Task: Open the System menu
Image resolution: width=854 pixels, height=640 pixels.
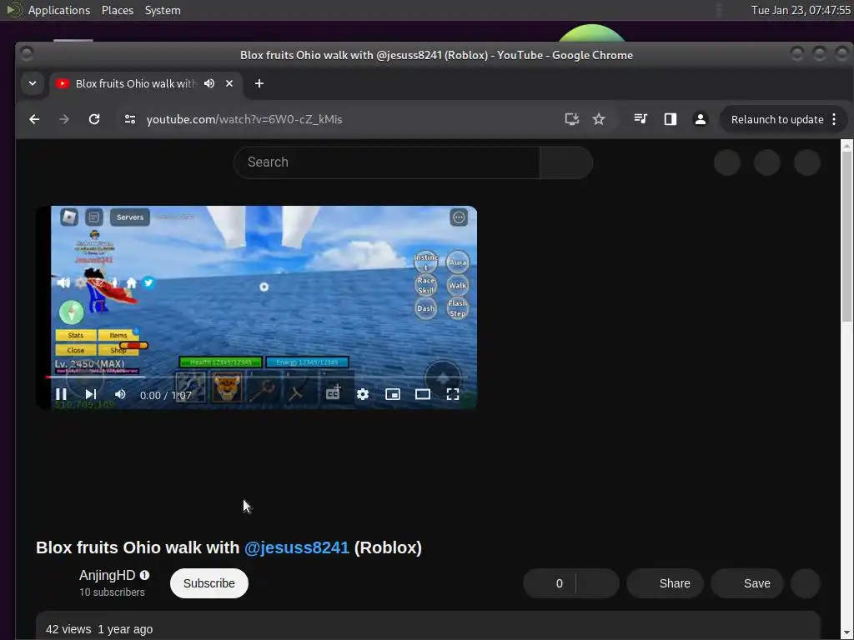Action: (x=163, y=10)
